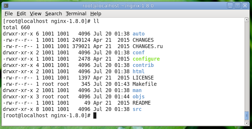Click the Makefile size 345
Viewport: 252px width, 129px height.
click(x=86, y=84)
